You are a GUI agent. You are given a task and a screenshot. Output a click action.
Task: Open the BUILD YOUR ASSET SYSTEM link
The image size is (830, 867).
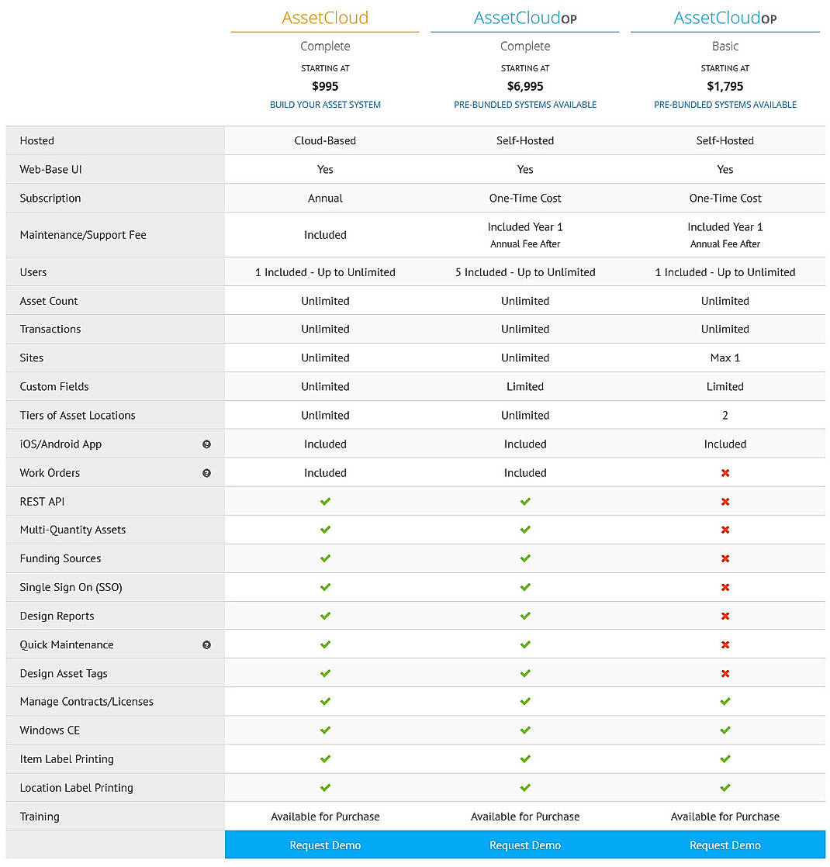[325, 104]
